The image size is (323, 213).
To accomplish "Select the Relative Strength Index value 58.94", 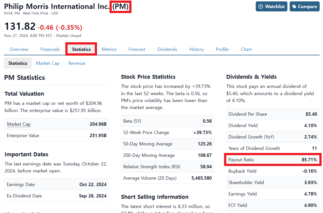I will point(206,167).
